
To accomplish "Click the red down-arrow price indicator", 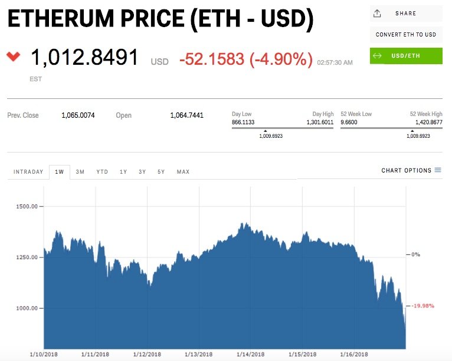I will point(13,57).
